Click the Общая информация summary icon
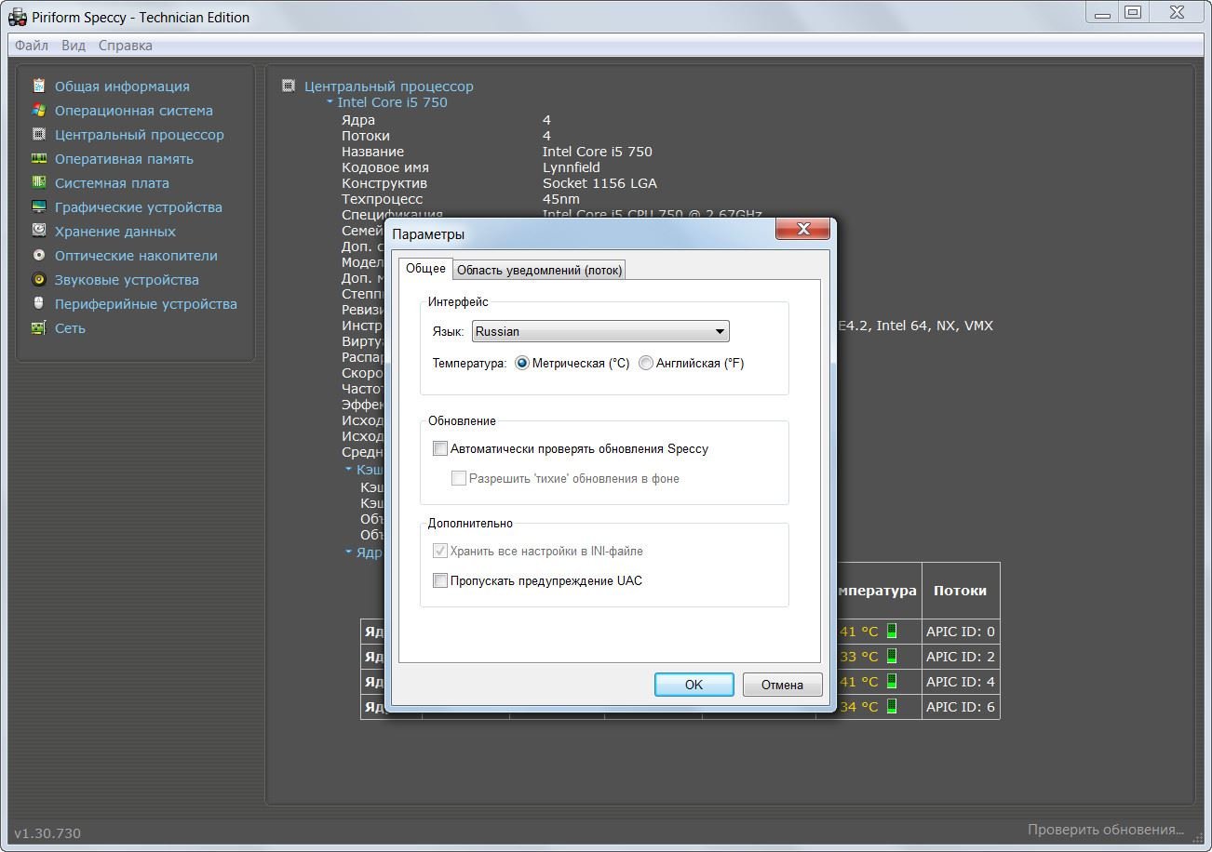 [39, 87]
